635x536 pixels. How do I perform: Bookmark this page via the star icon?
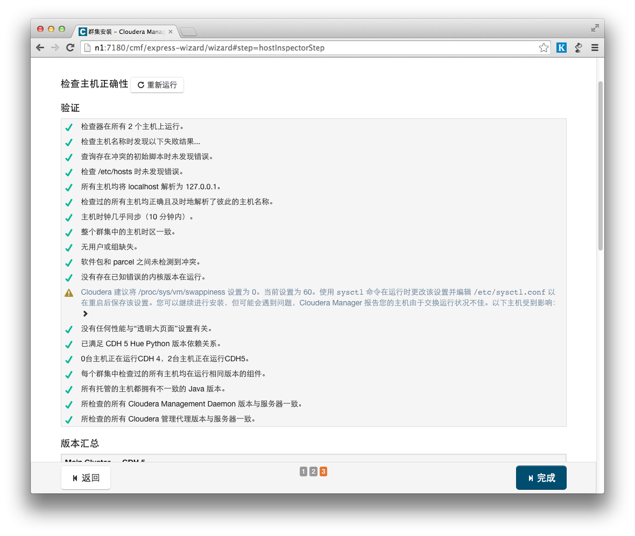544,47
